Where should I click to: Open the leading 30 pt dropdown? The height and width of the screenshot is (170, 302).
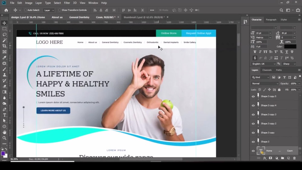coord(294,33)
